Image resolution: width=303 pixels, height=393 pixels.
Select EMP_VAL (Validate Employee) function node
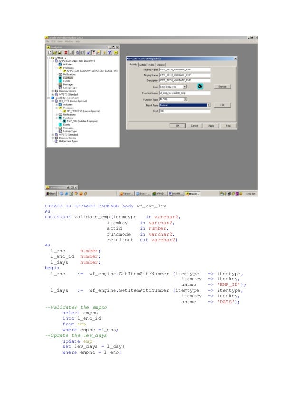tap(82, 121)
